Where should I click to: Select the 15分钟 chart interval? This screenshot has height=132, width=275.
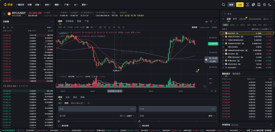click(x=70, y=27)
